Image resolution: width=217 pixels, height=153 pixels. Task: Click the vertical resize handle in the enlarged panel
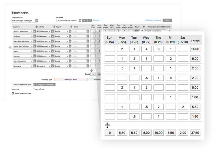coord(107,125)
